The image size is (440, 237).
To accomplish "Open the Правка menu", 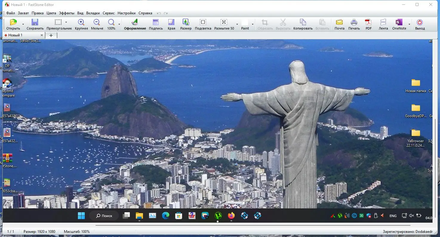I will coord(38,13).
